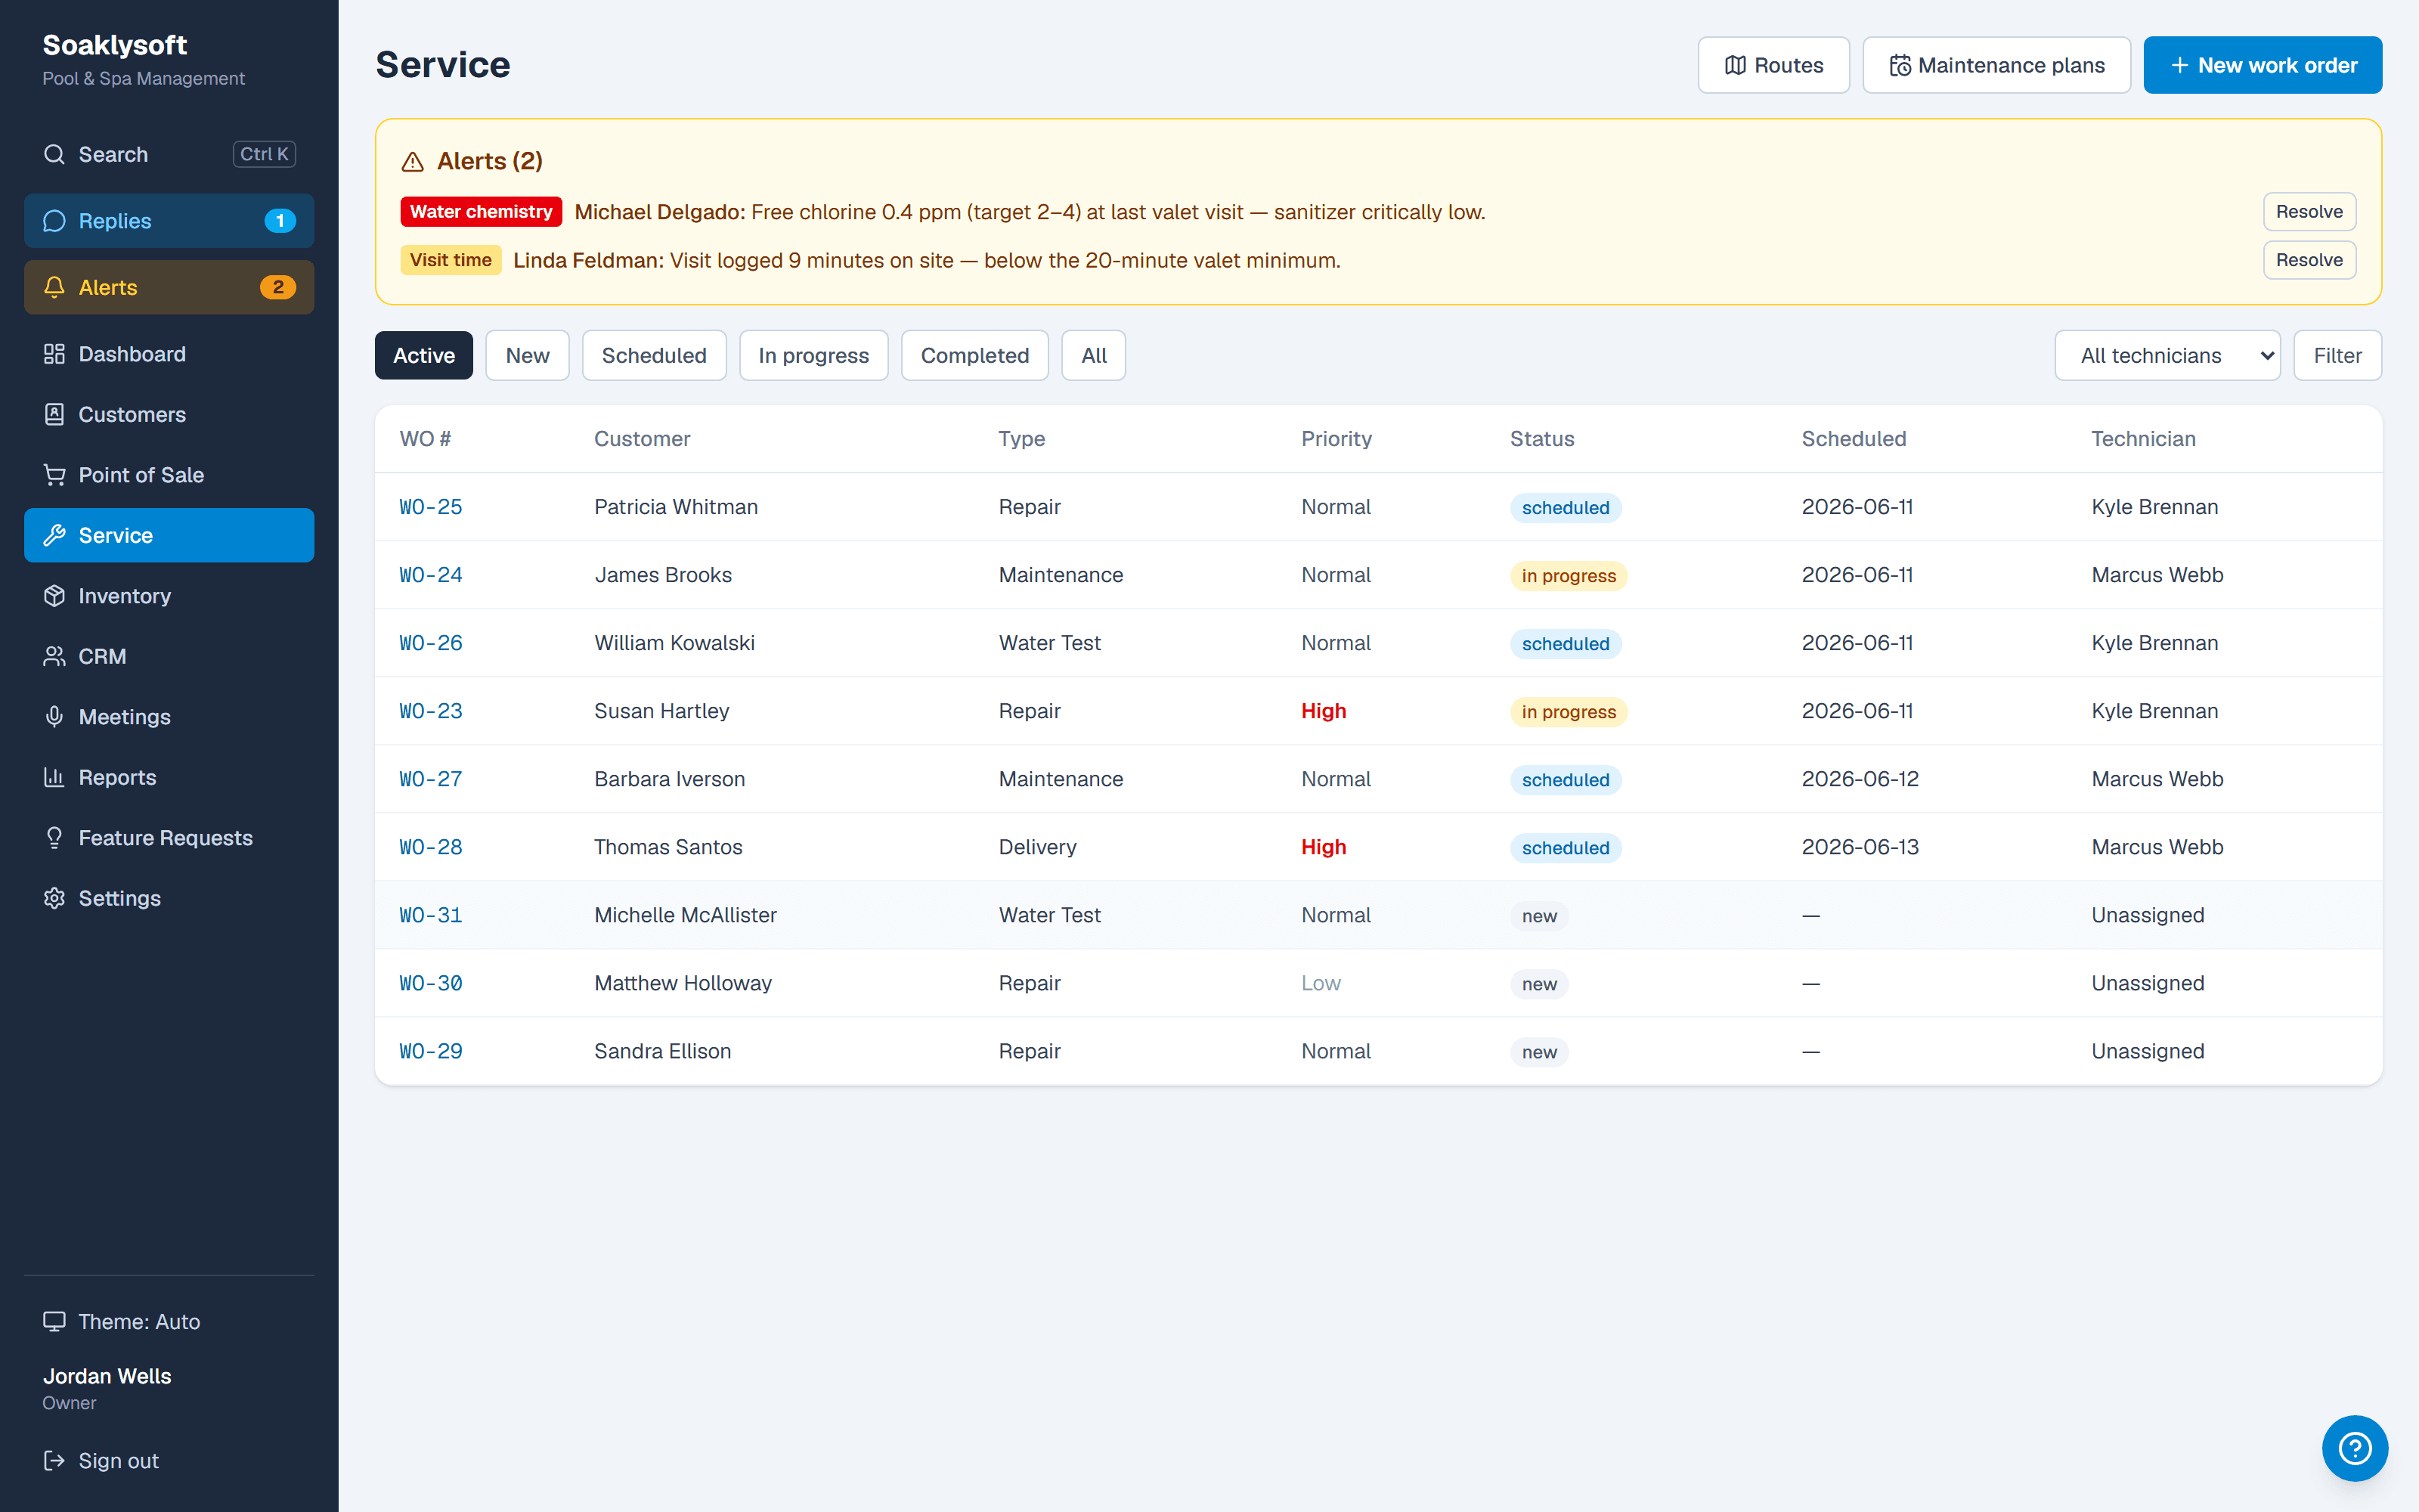Click the warning triangle icon beside Alerts (2)
The image size is (2419, 1512).
pyautogui.click(x=413, y=162)
